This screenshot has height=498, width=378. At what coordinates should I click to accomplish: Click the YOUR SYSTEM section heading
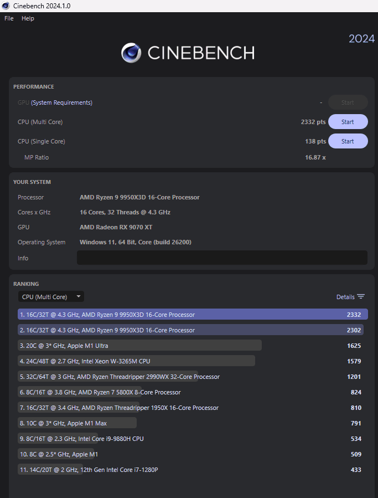tap(32, 182)
